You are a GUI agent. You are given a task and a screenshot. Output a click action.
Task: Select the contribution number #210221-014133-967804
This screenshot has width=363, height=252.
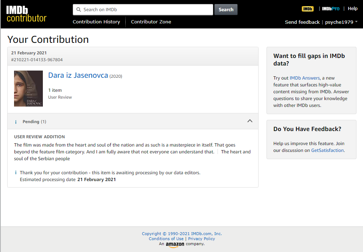coord(37,60)
